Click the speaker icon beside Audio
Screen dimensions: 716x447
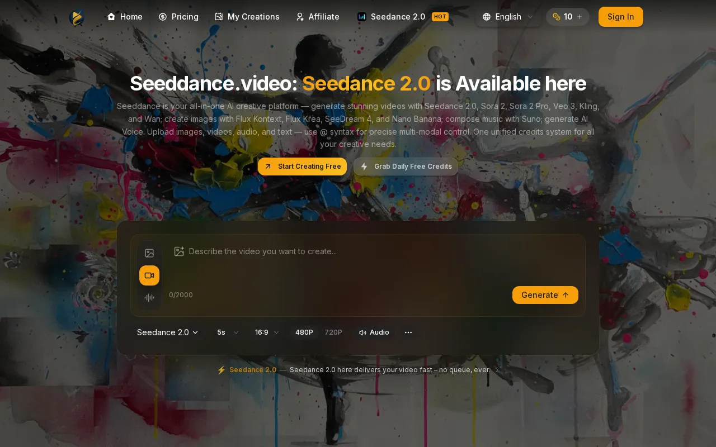click(x=362, y=332)
